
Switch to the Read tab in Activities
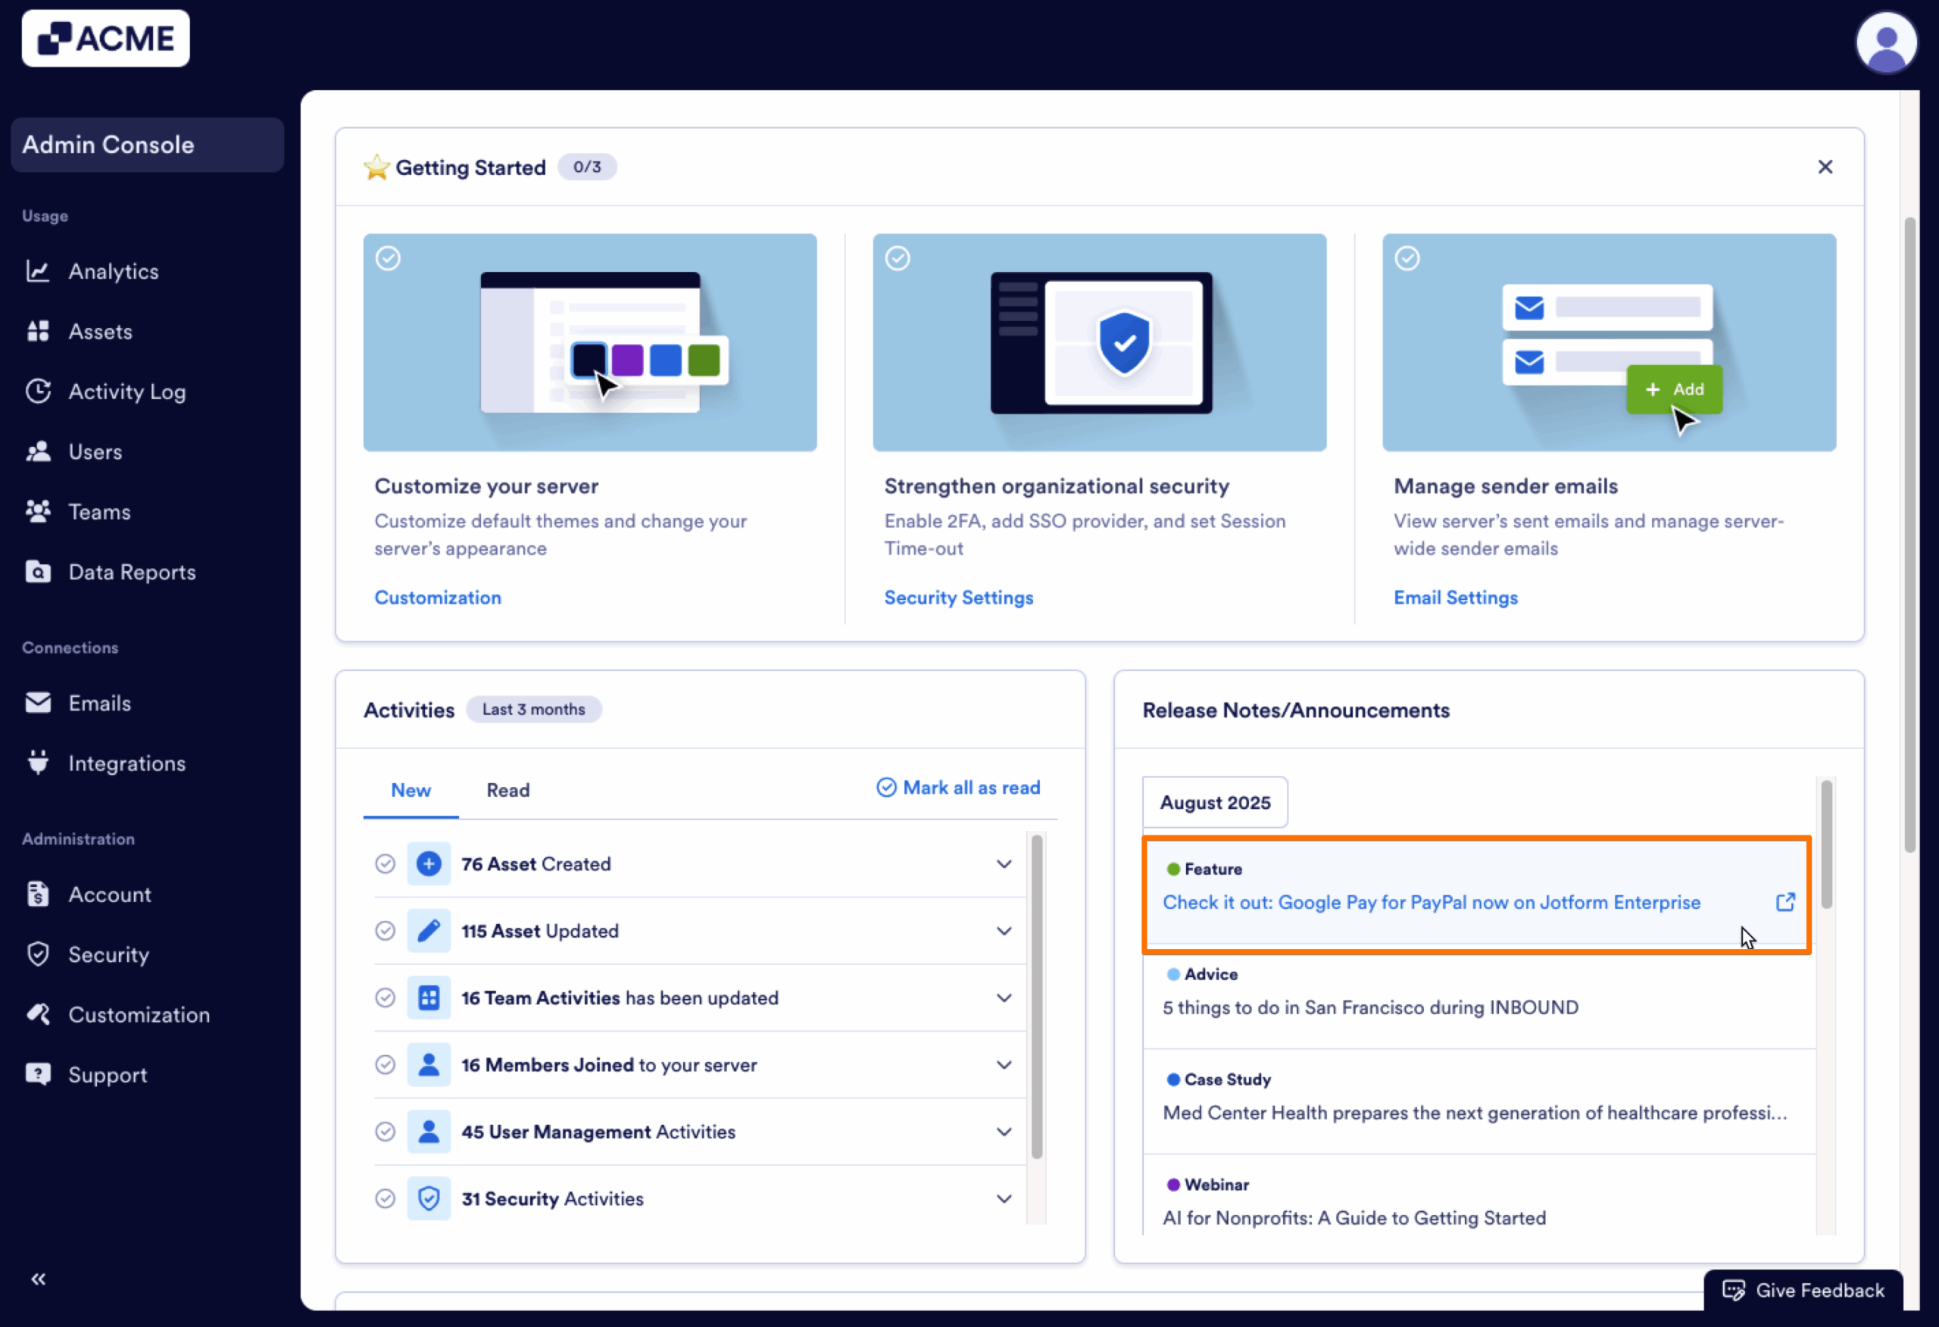(x=507, y=789)
